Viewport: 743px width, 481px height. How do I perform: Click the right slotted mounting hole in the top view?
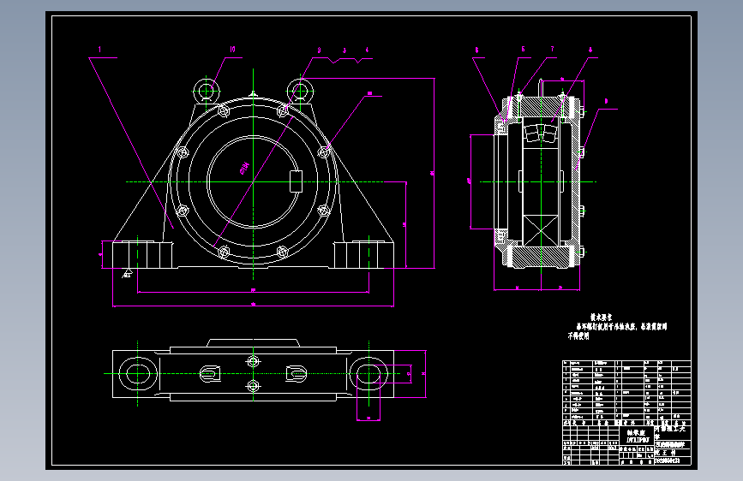[x=369, y=373]
